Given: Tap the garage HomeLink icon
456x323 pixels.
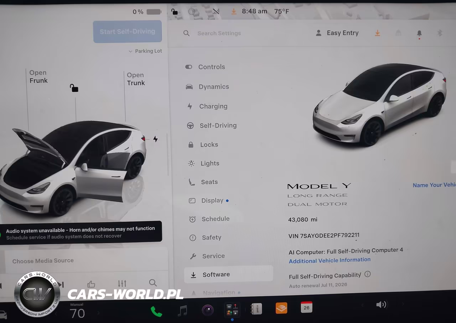Looking at the screenshot, I should 398,33.
